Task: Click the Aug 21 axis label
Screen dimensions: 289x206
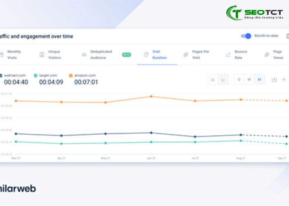Action: 241,158
